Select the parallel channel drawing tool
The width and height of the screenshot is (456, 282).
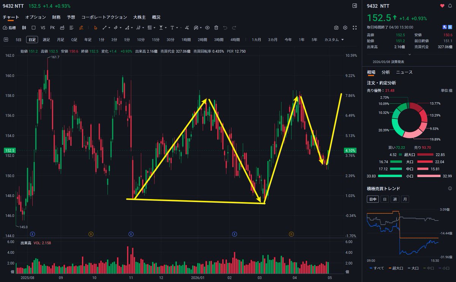tap(116, 28)
